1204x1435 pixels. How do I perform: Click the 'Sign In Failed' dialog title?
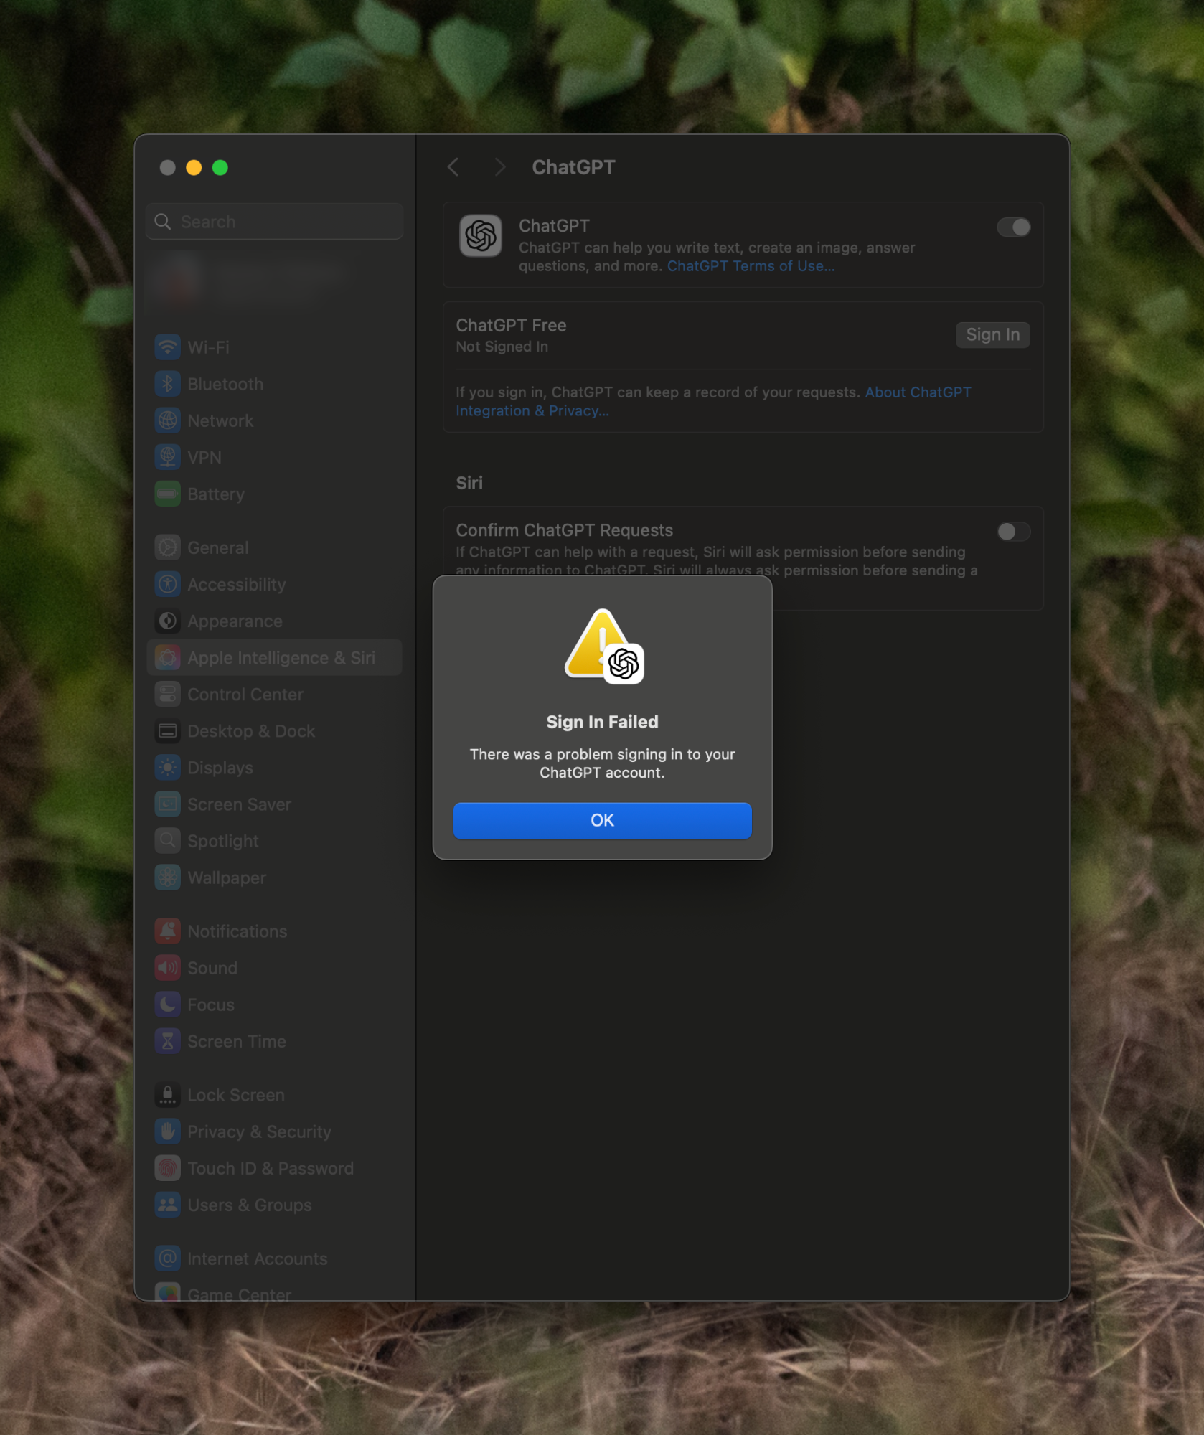click(602, 722)
